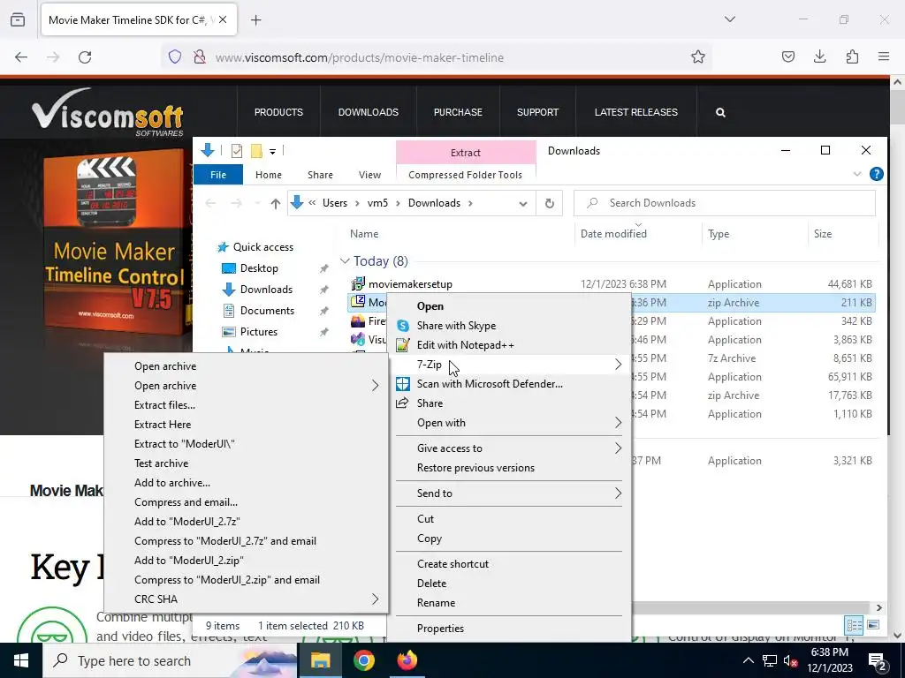This screenshot has height=678, width=905.
Task: Open the Explorer File tab
Action: [218, 175]
